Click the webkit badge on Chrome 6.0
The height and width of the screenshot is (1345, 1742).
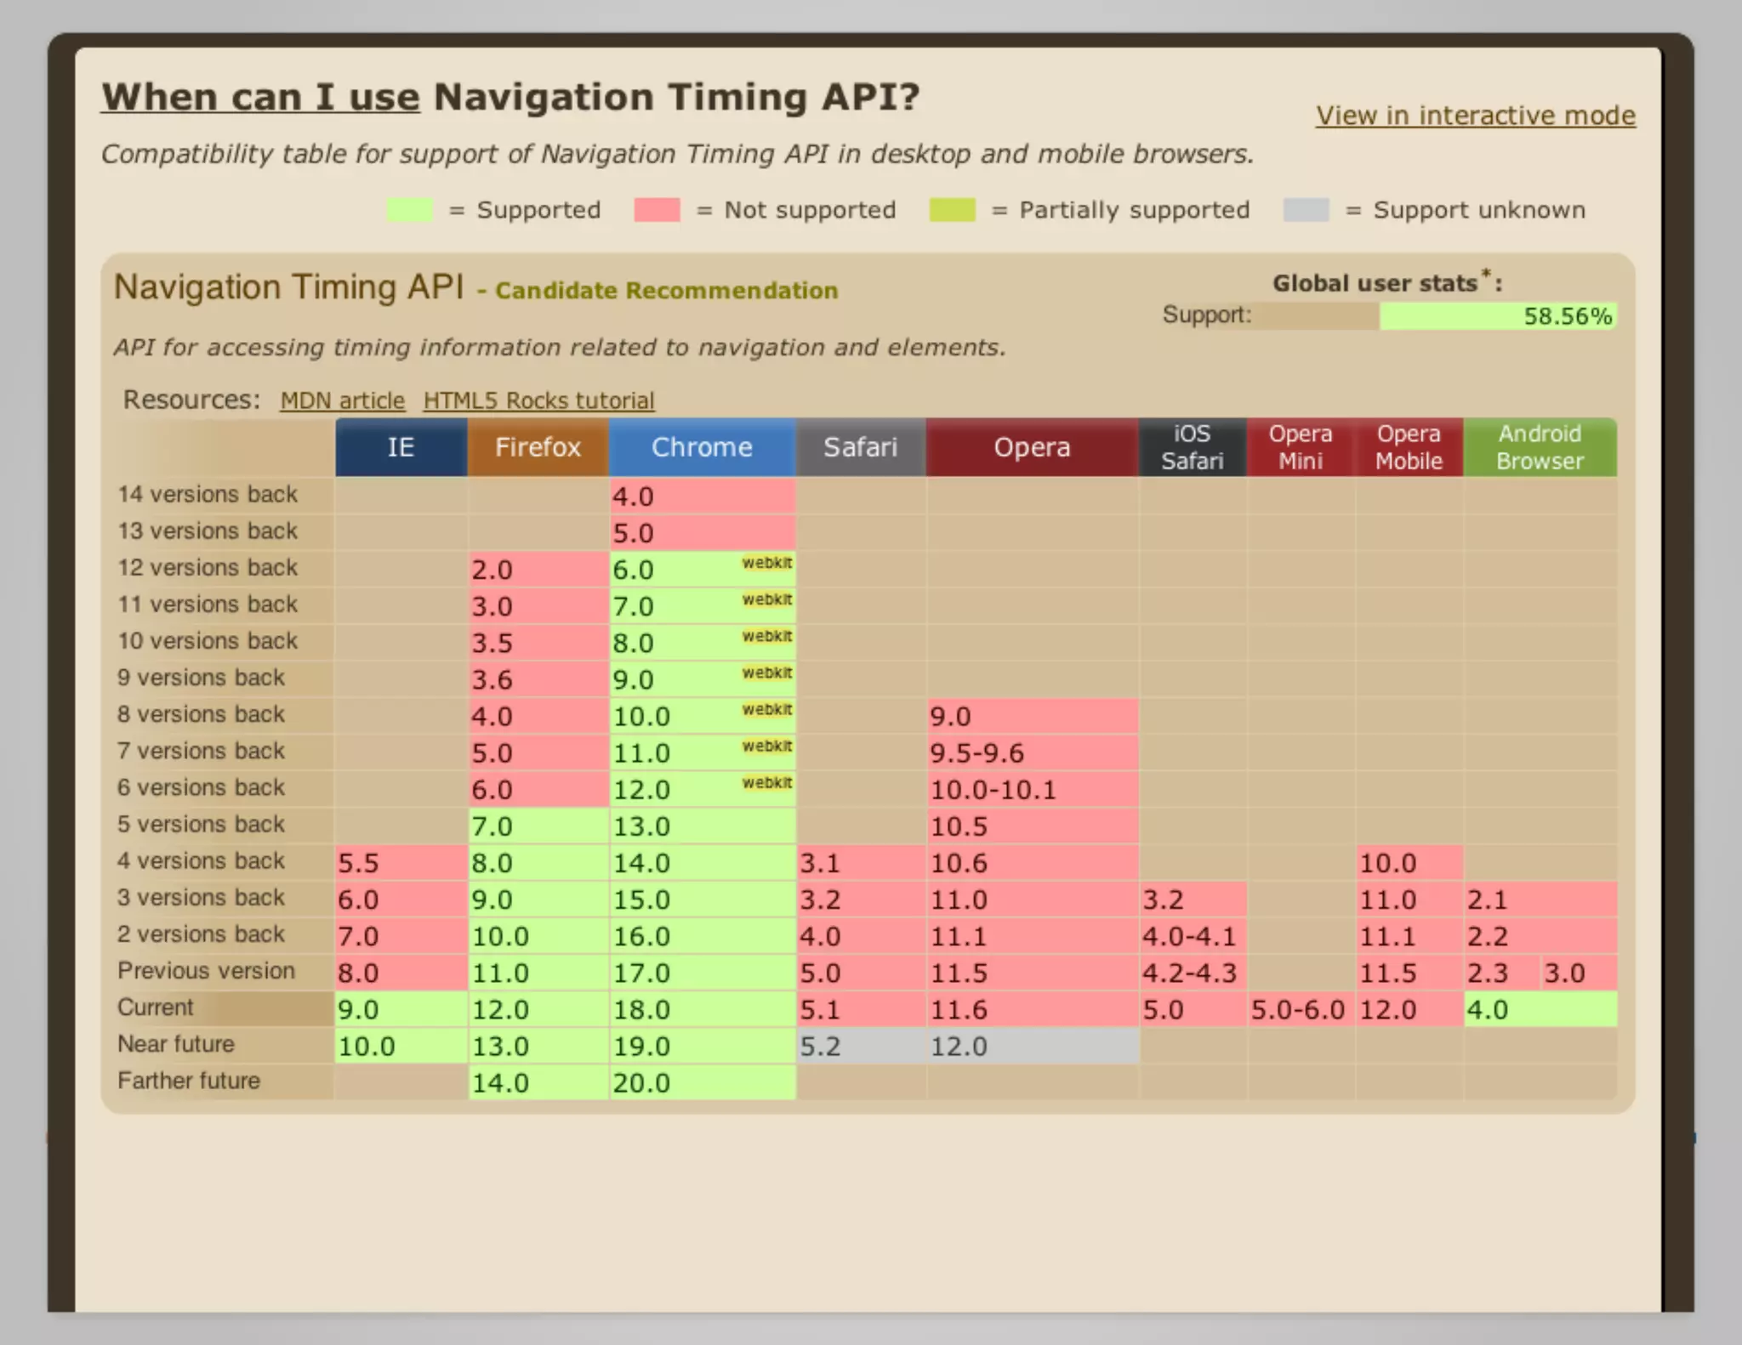[x=766, y=563]
